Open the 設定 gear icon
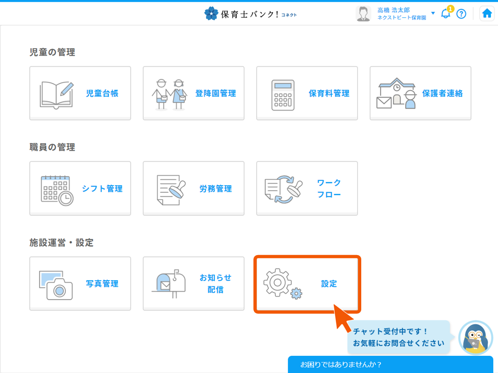This screenshot has height=373, width=498. (279, 283)
